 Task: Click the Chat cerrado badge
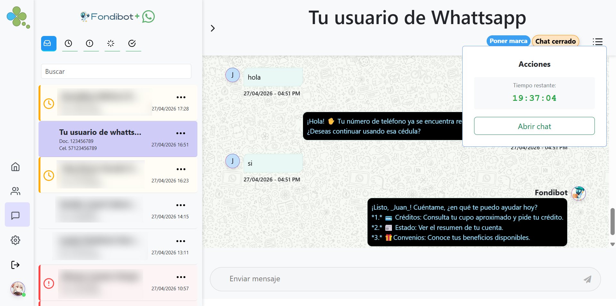point(556,41)
